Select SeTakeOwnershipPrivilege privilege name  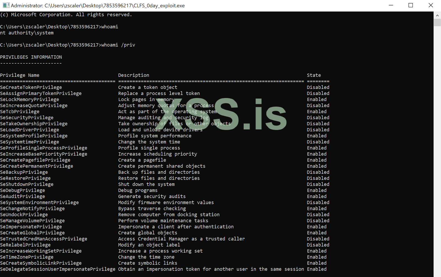[34, 124]
